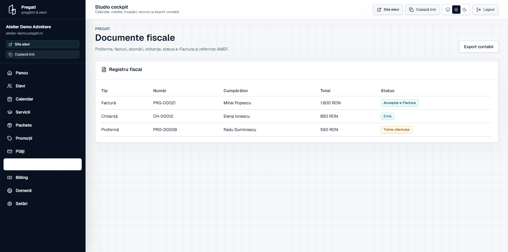Click the Calendar icon in sidebar
This screenshot has height=252, width=508.
pyautogui.click(x=10, y=99)
